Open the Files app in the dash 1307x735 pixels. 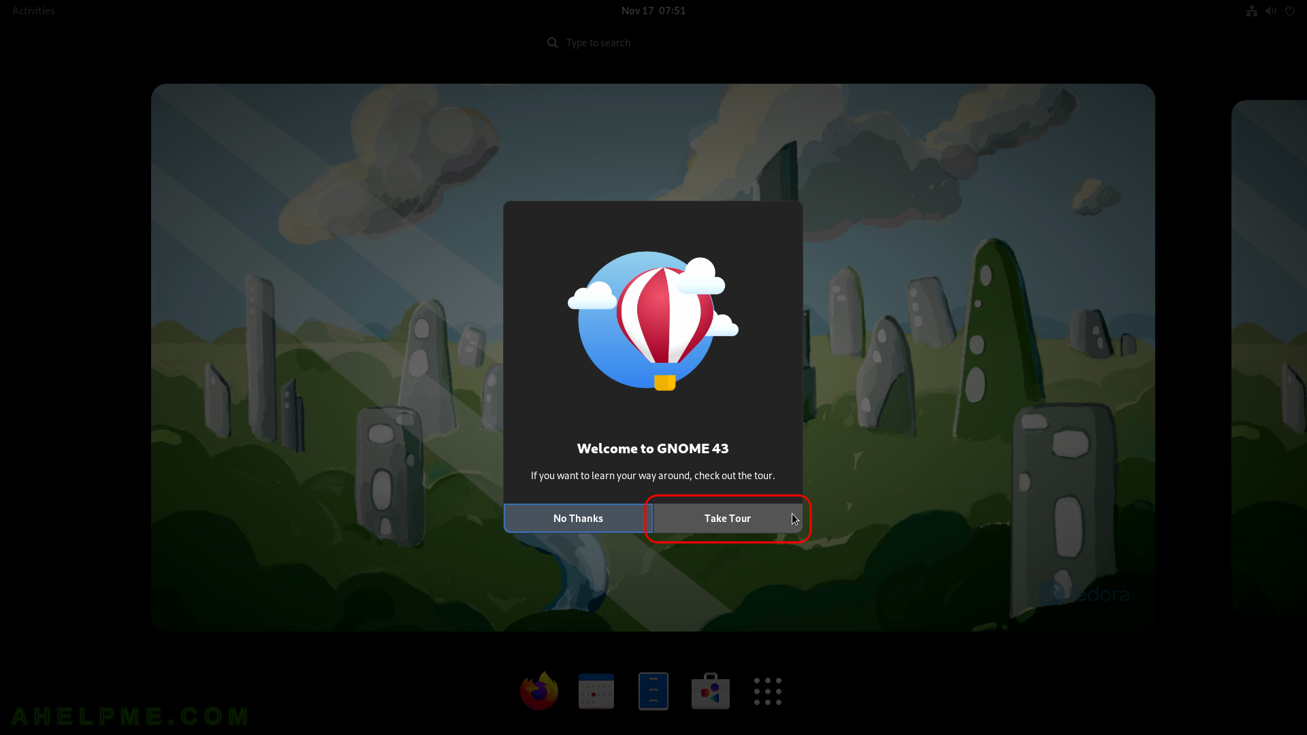pyautogui.click(x=653, y=691)
